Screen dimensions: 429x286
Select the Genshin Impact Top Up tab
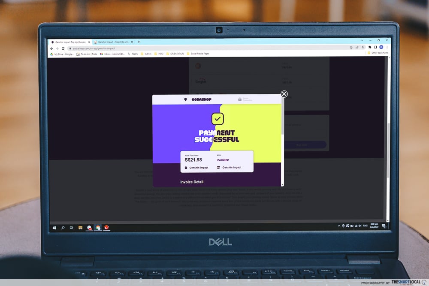click(x=69, y=42)
